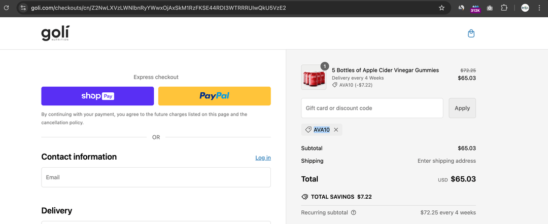Click the Log in link
This screenshot has width=548, height=224.
coord(263,158)
